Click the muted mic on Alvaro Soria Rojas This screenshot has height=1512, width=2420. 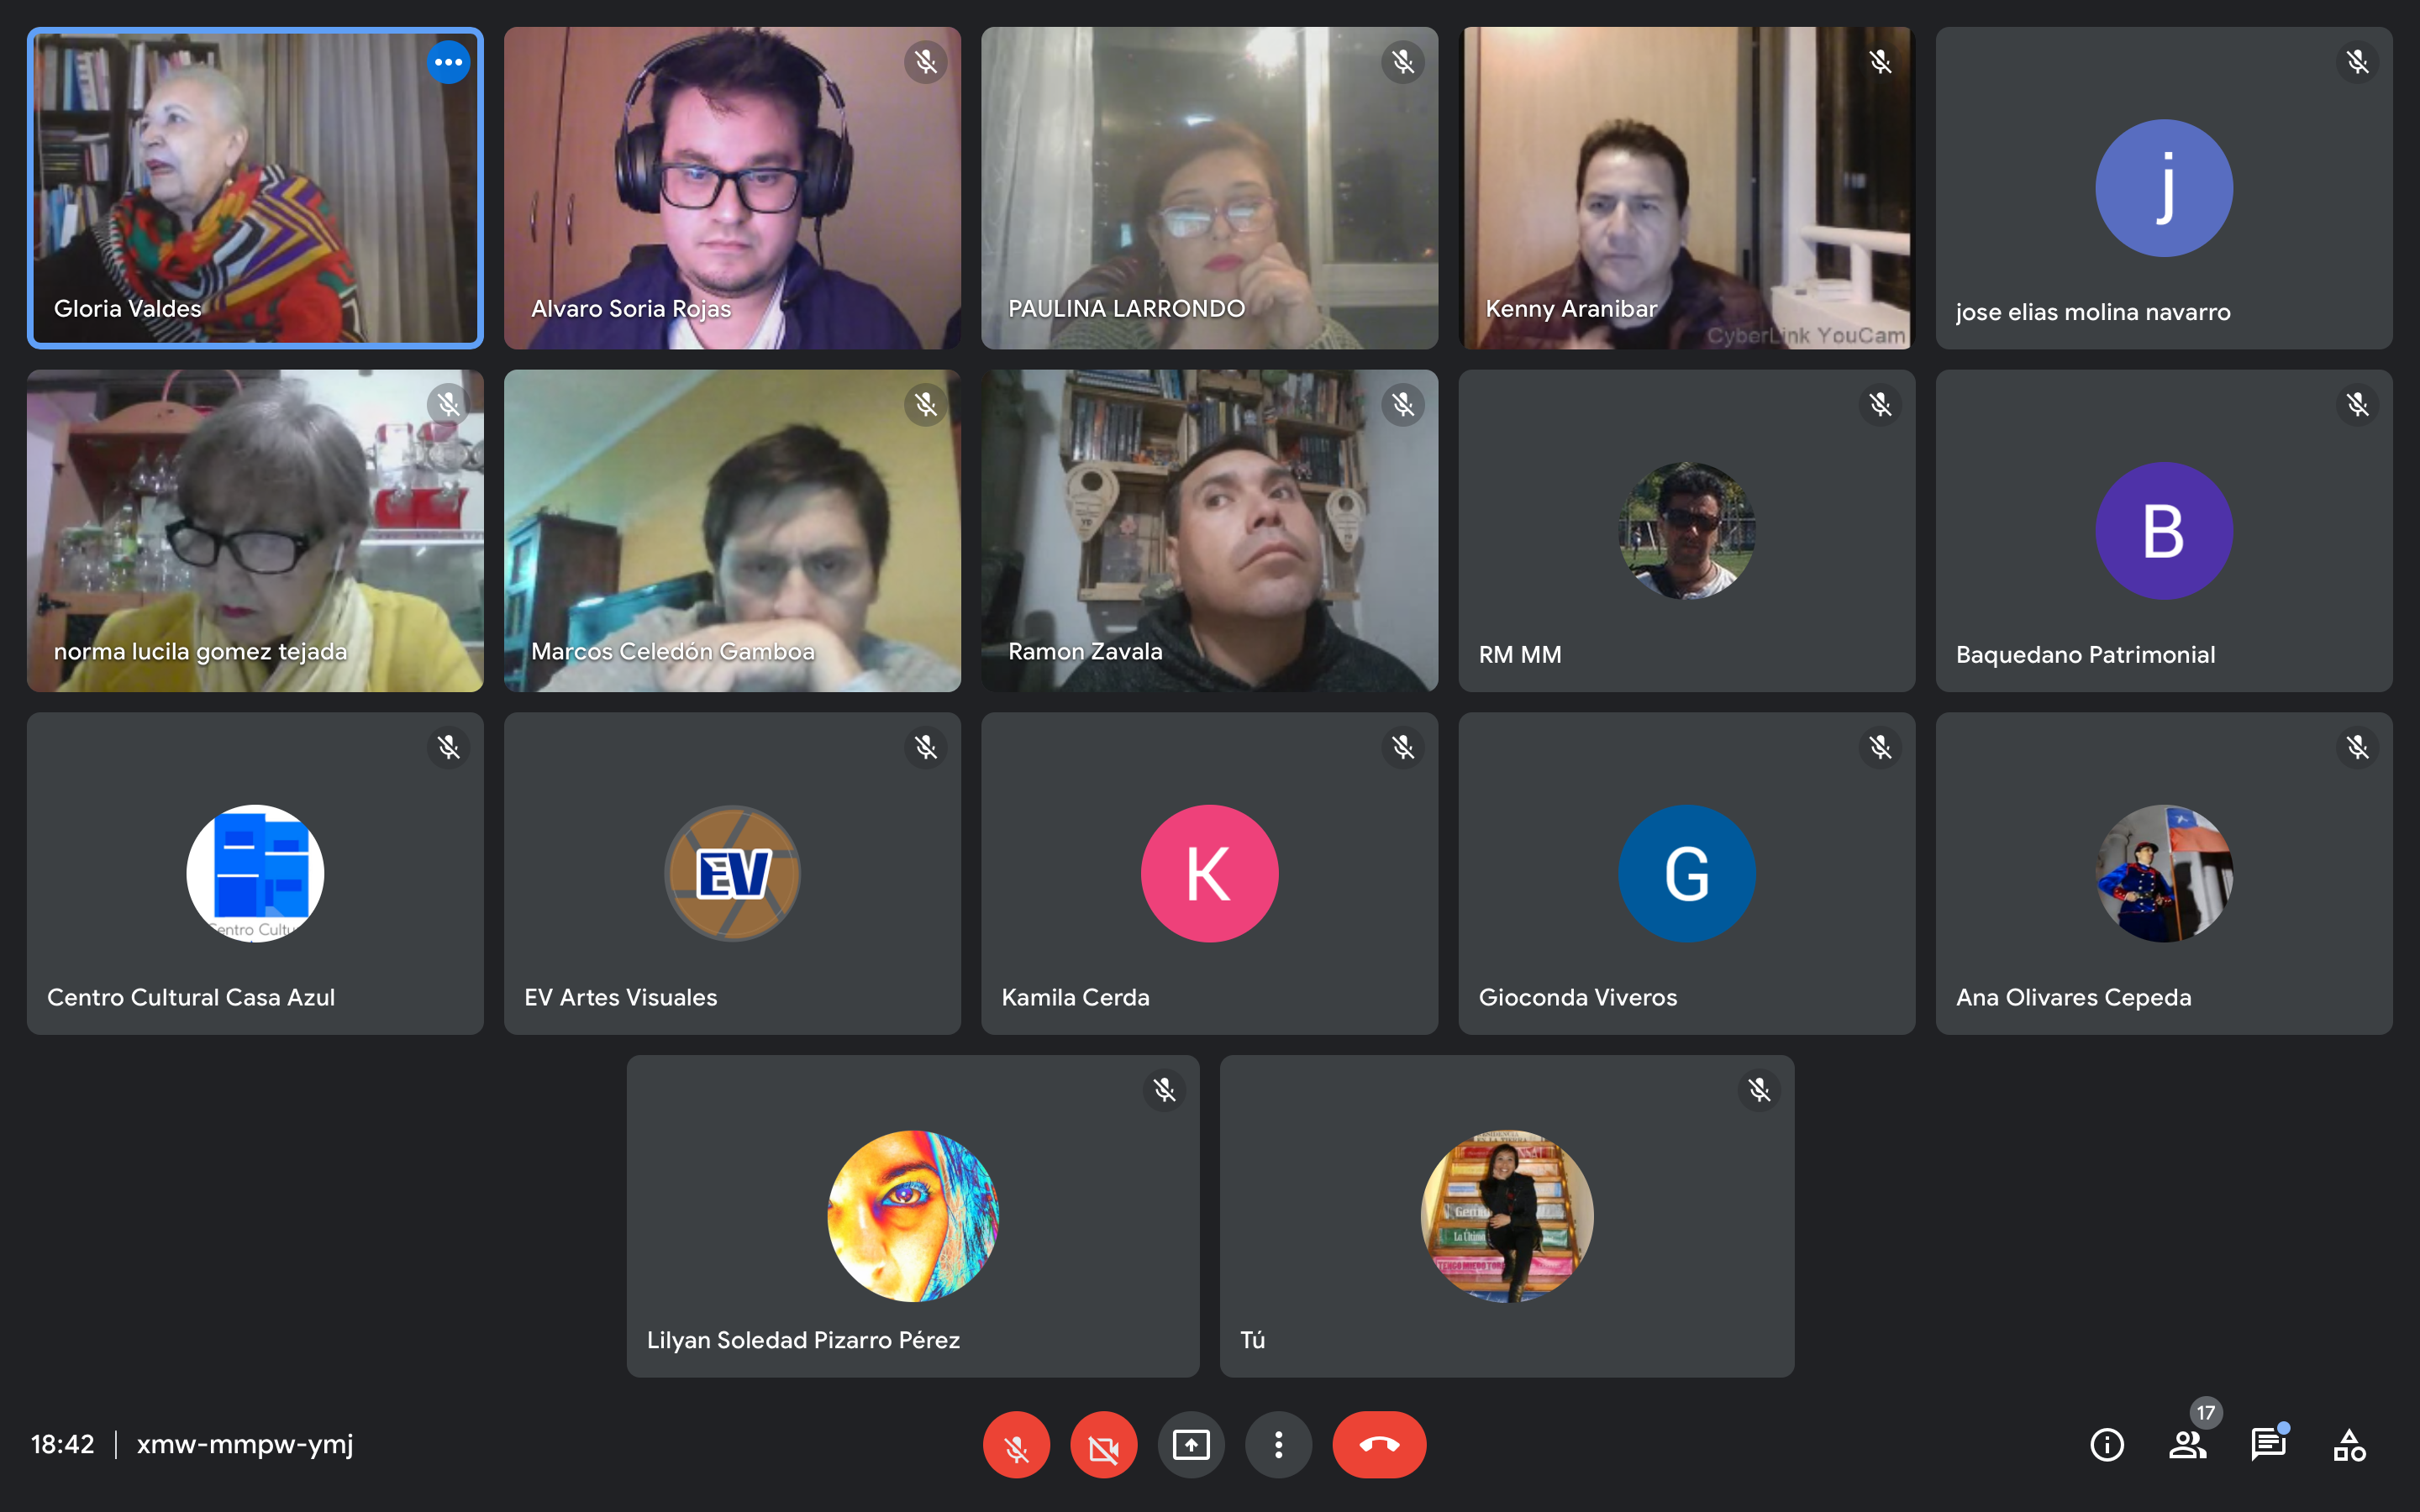(x=926, y=62)
